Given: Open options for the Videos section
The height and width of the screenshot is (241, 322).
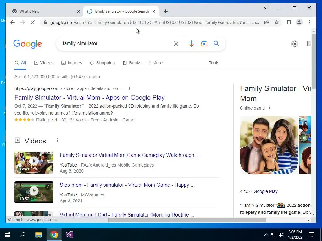Looking at the screenshot, I should click(57, 140).
